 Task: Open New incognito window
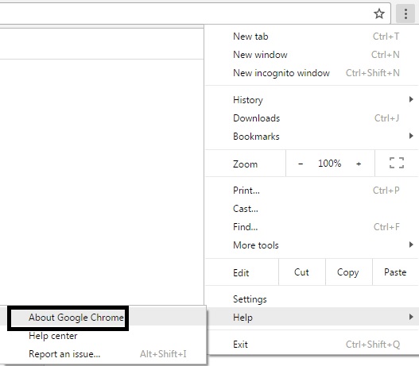click(312, 72)
